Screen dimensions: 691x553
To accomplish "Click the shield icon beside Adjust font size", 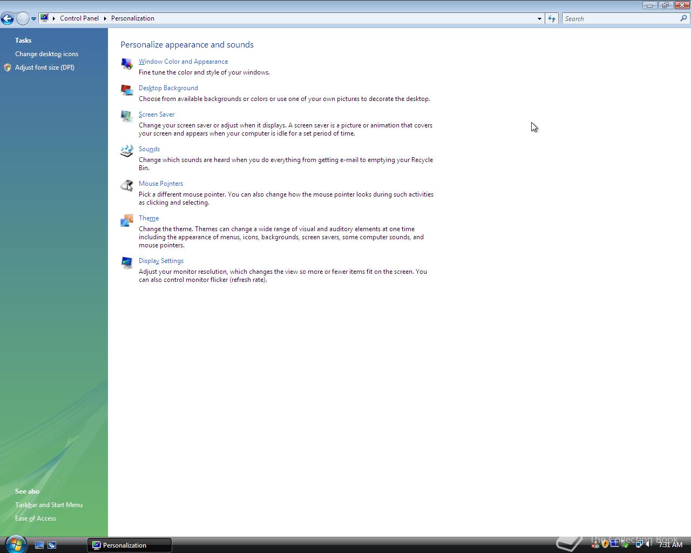I will (x=8, y=68).
